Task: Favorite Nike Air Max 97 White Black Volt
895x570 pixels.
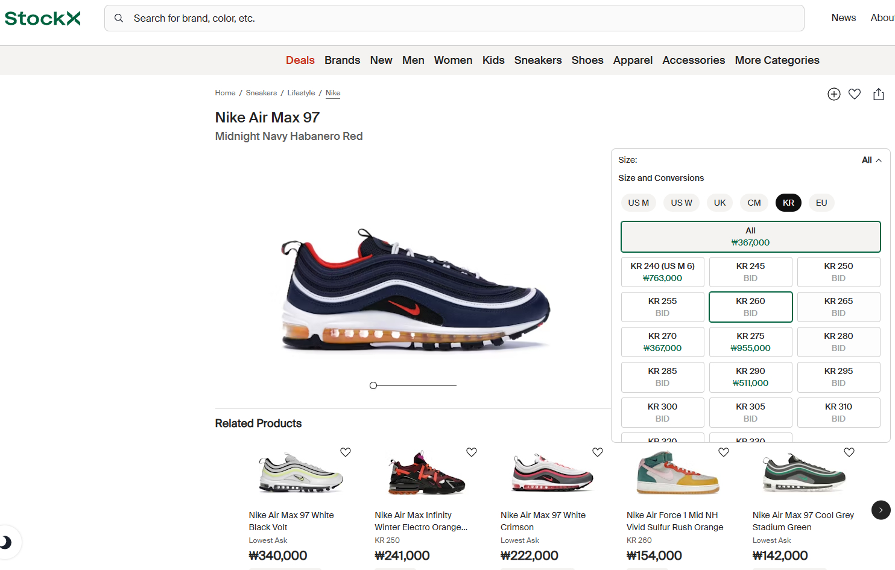Action: point(346,452)
